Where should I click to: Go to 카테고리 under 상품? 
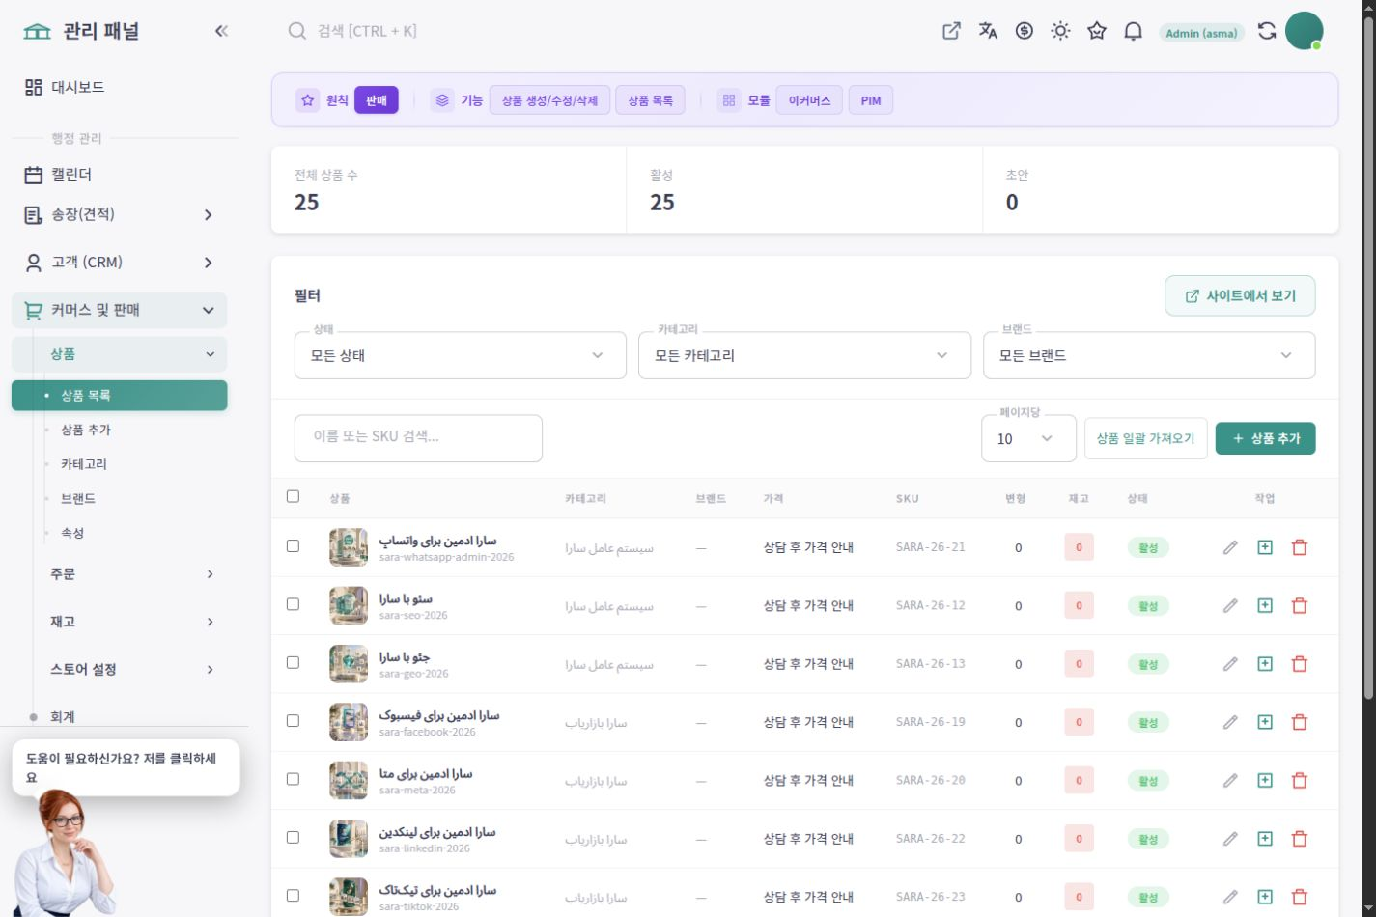tap(84, 464)
